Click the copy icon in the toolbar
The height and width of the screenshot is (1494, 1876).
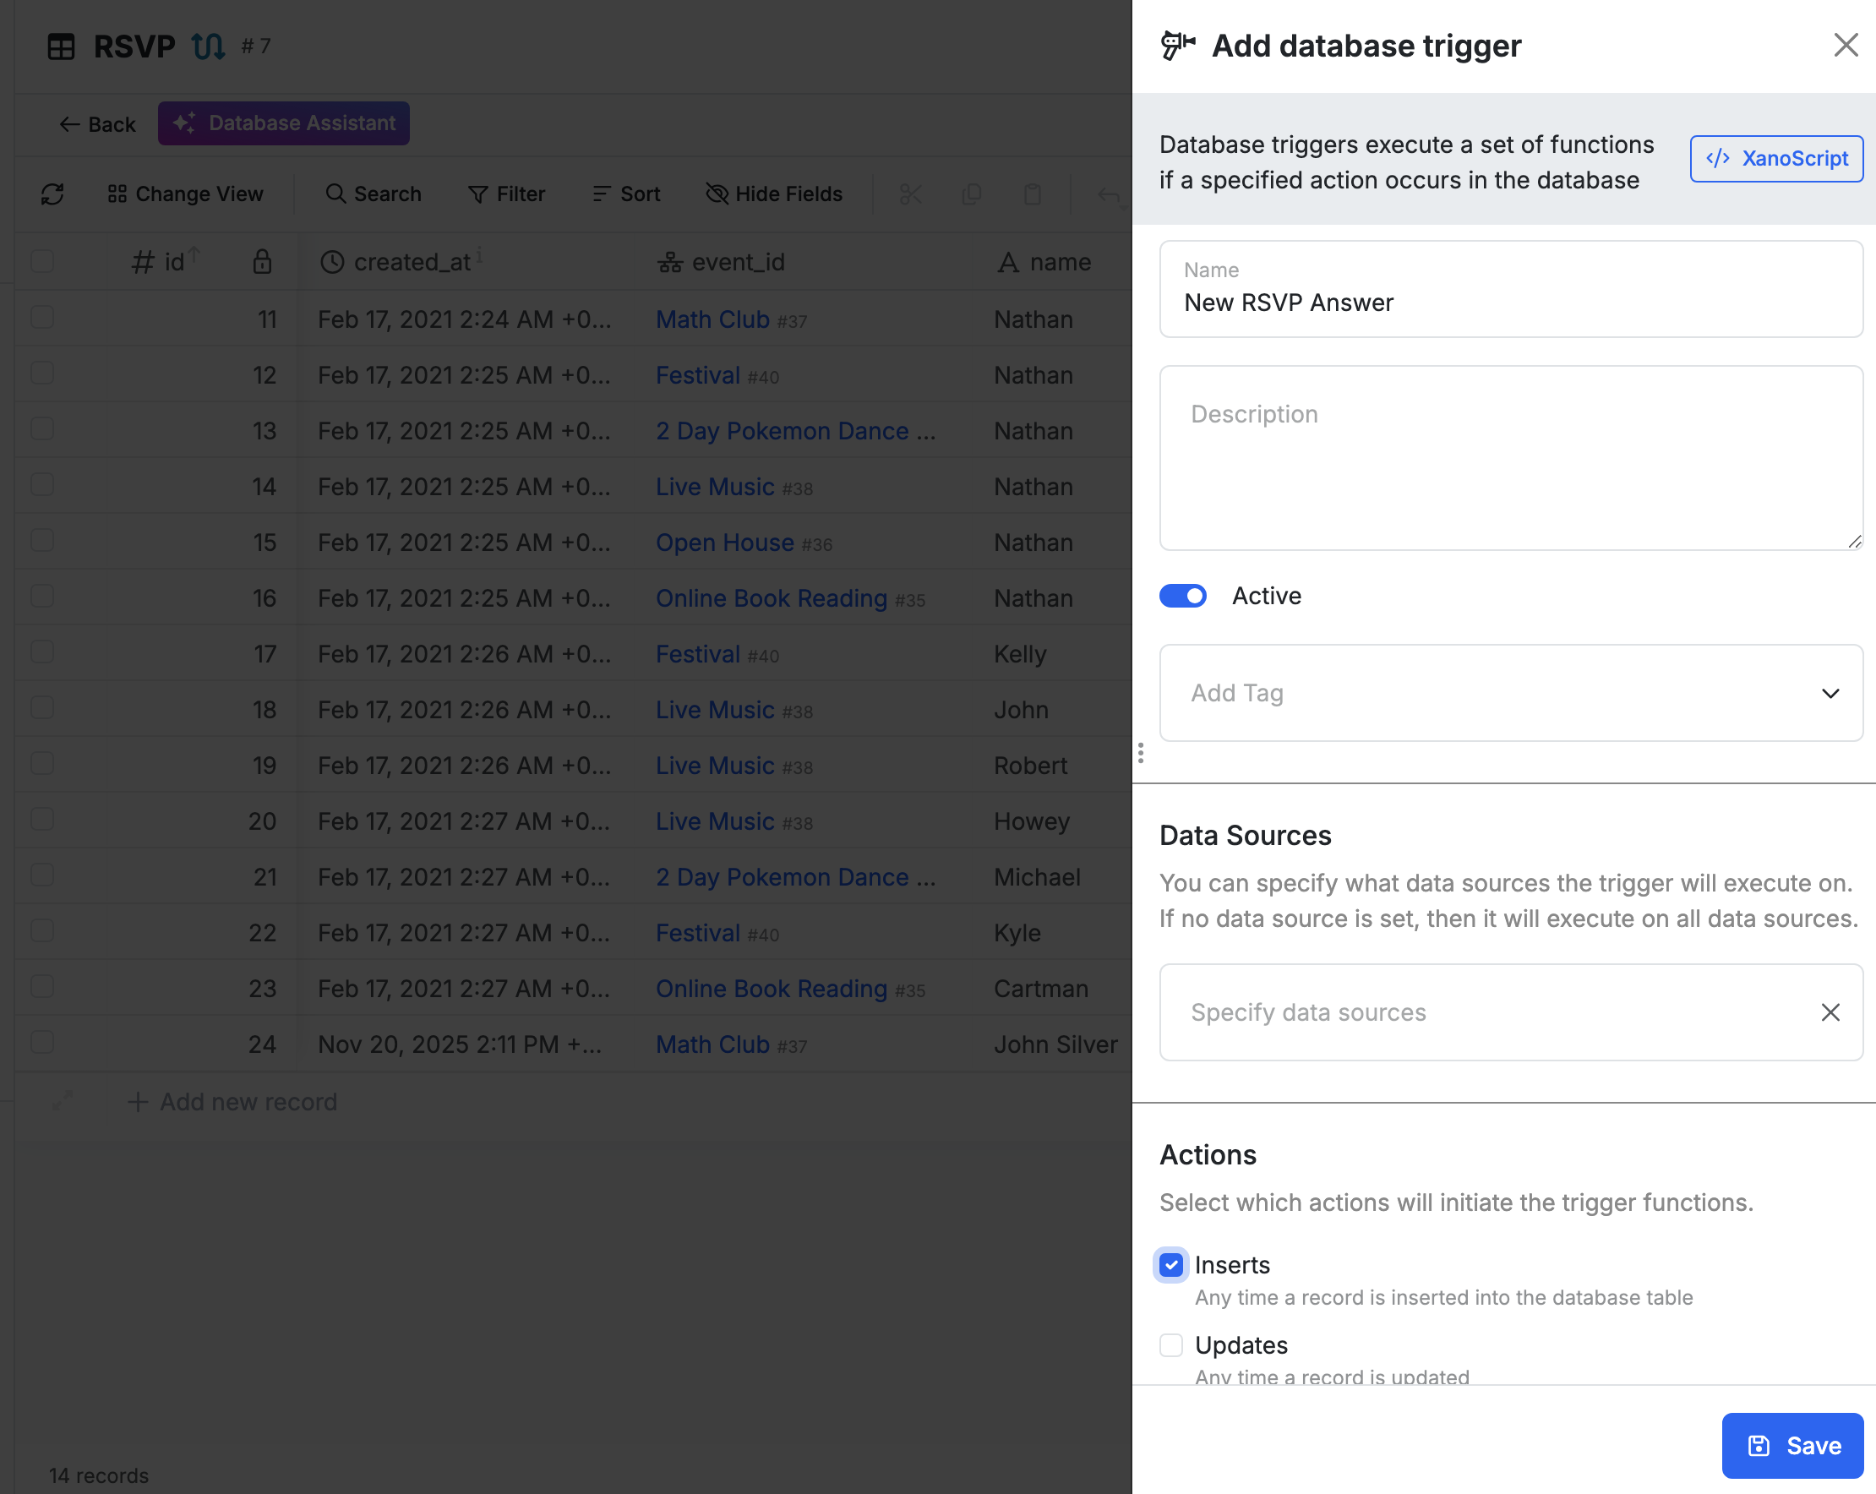971,194
